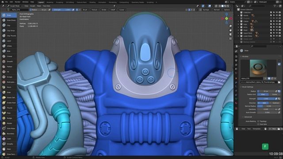Select the Boundary brush
Screen dimensions: 283x159
point(9,133)
